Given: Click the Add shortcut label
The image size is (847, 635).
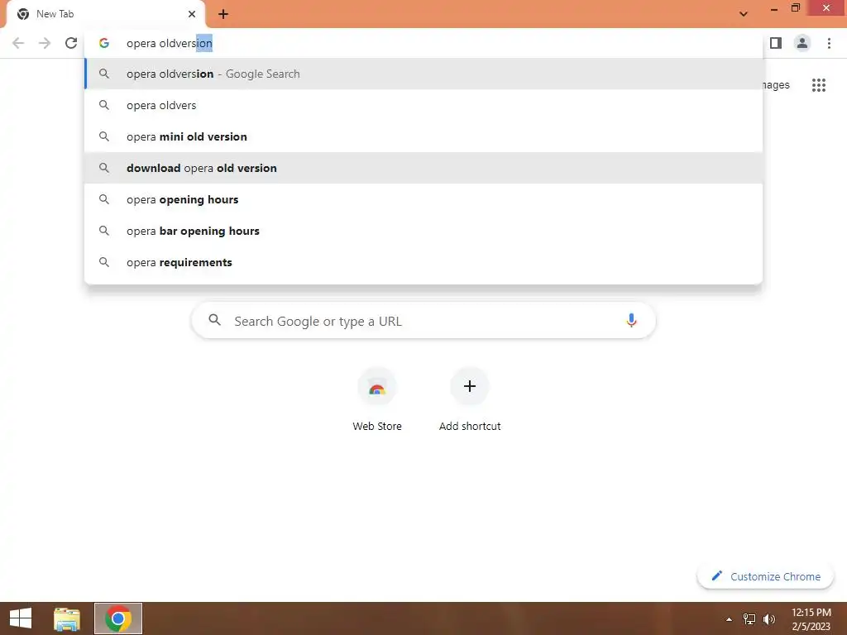Looking at the screenshot, I should point(470,426).
